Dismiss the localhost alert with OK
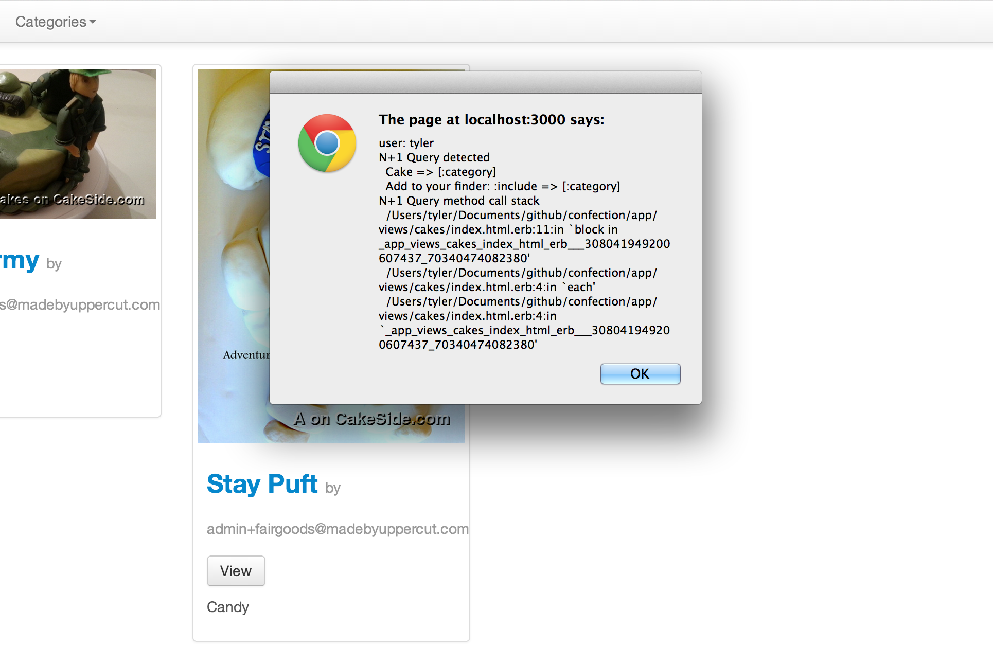The image size is (993, 646). (640, 374)
